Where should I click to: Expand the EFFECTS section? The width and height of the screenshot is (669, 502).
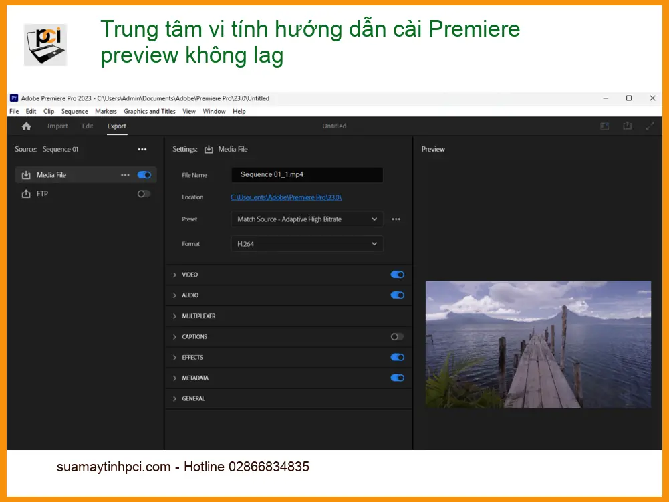click(x=174, y=358)
